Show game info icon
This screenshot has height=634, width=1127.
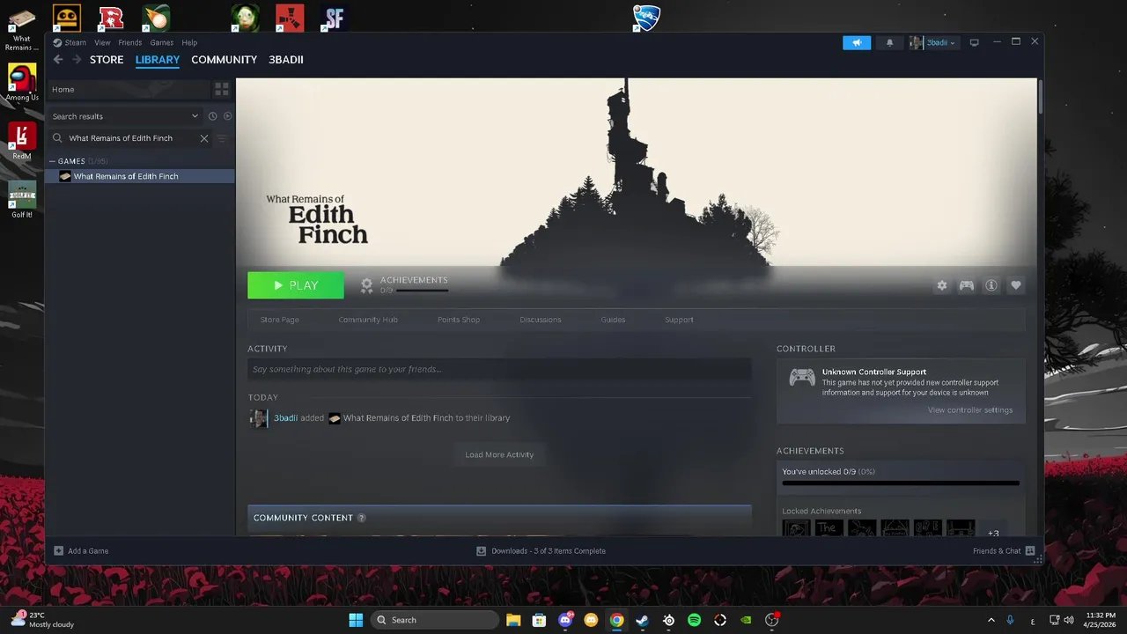(991, 285)
